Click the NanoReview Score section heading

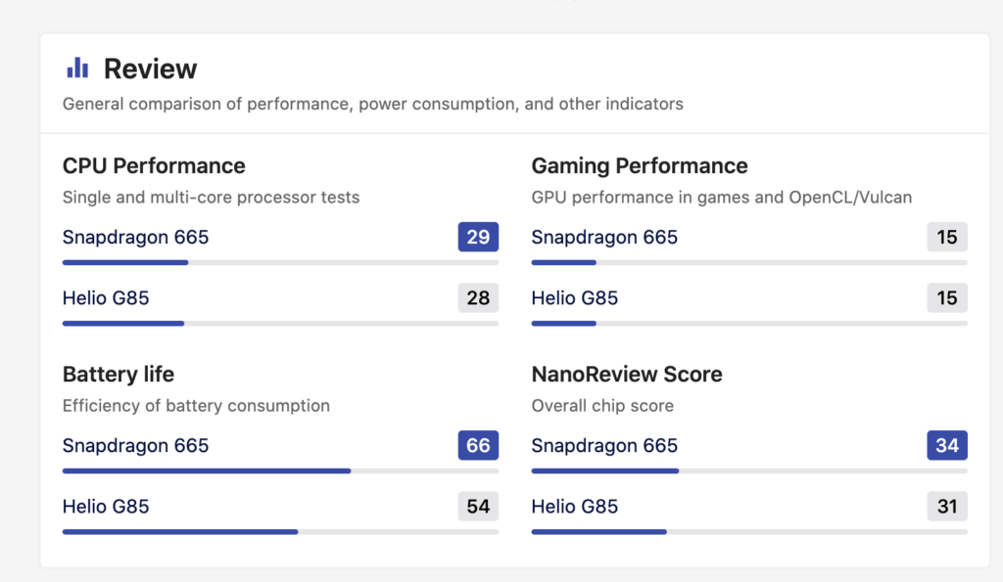pos(627,374)
